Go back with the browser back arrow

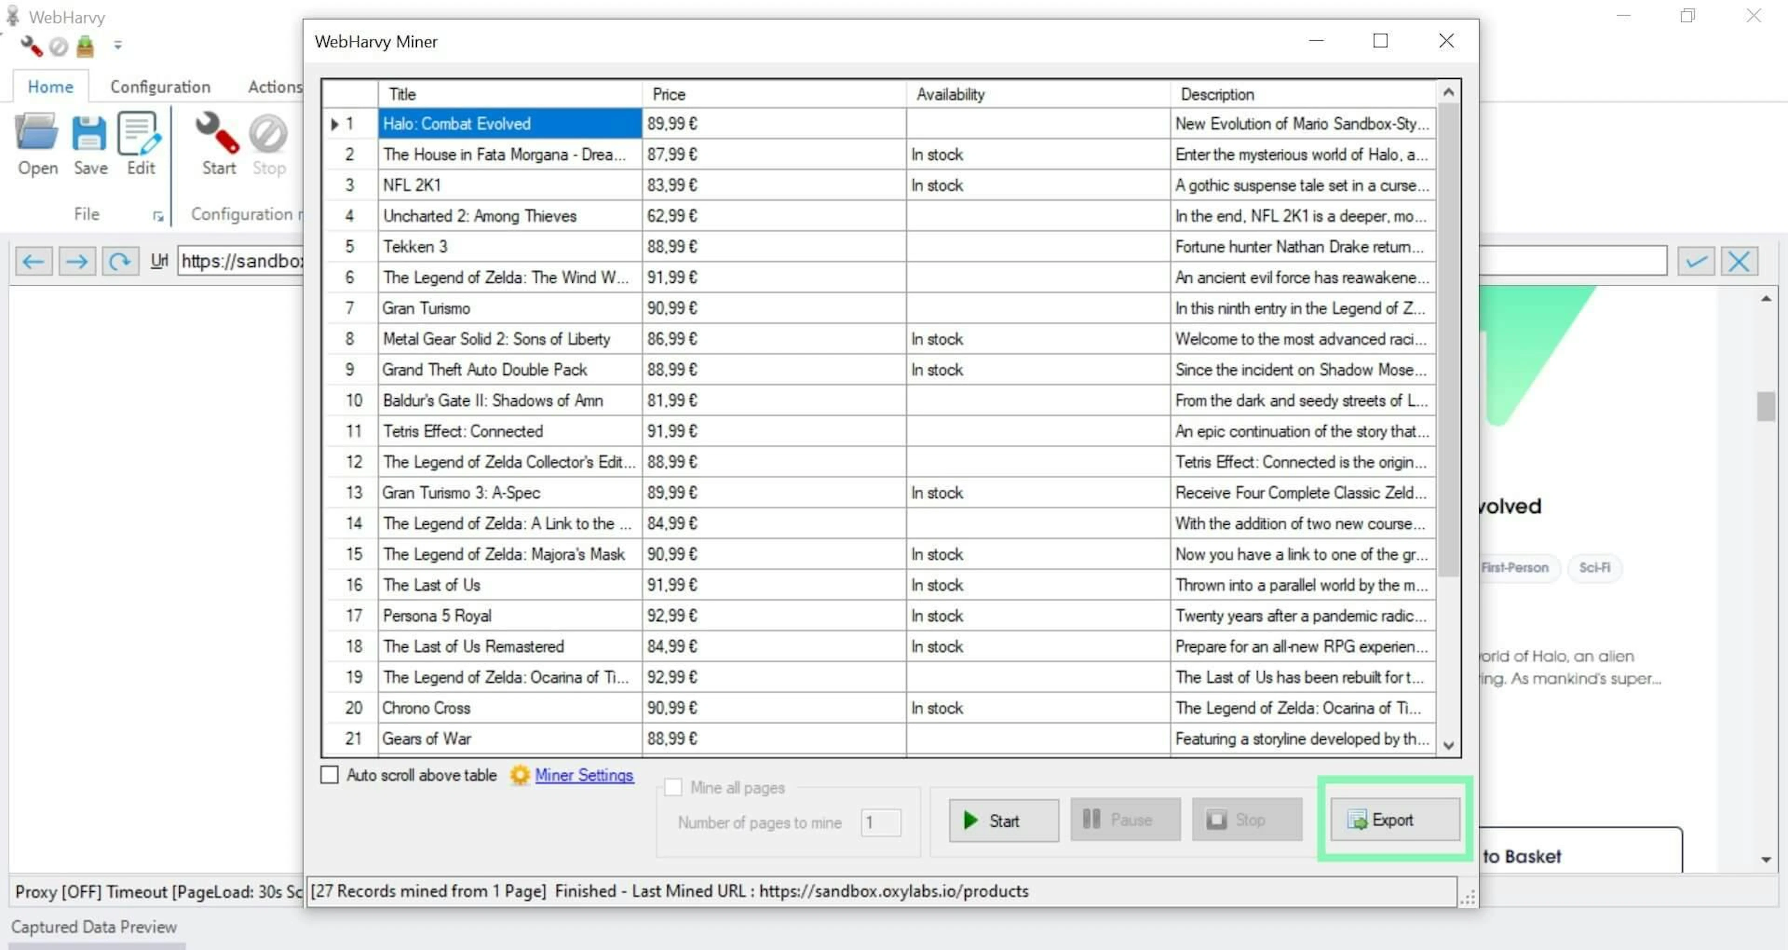coord(34,262)
